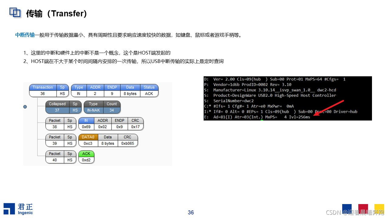Click the blue 中断传输 heading text
The width and height of the screenshot is (389, 218).
coord(25,35)
